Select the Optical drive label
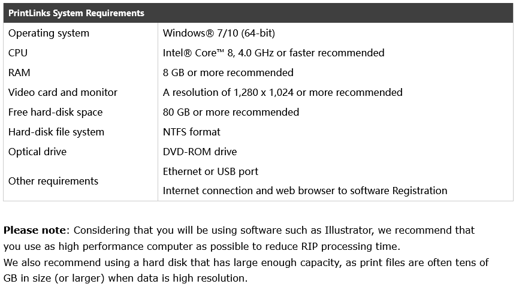This screenshot has width=516, height=296. (x=37, y=152)
